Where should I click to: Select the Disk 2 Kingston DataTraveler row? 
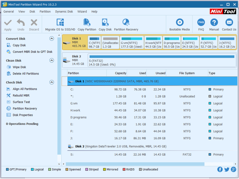[x=152, y=146]
